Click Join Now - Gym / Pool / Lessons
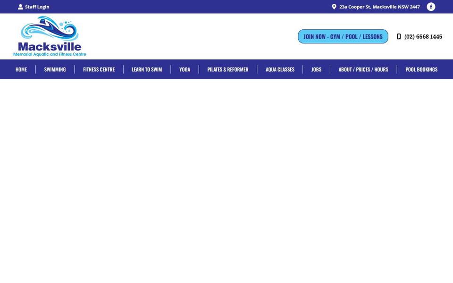 click(343, 36)
